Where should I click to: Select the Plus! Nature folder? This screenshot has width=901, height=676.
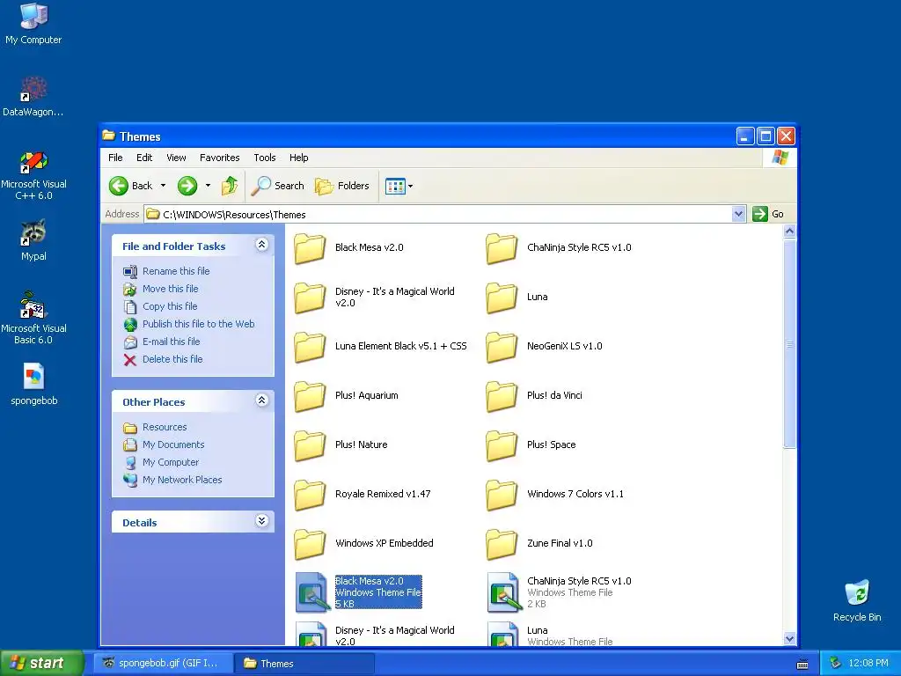pyautogui.click(x=341, y=445)
